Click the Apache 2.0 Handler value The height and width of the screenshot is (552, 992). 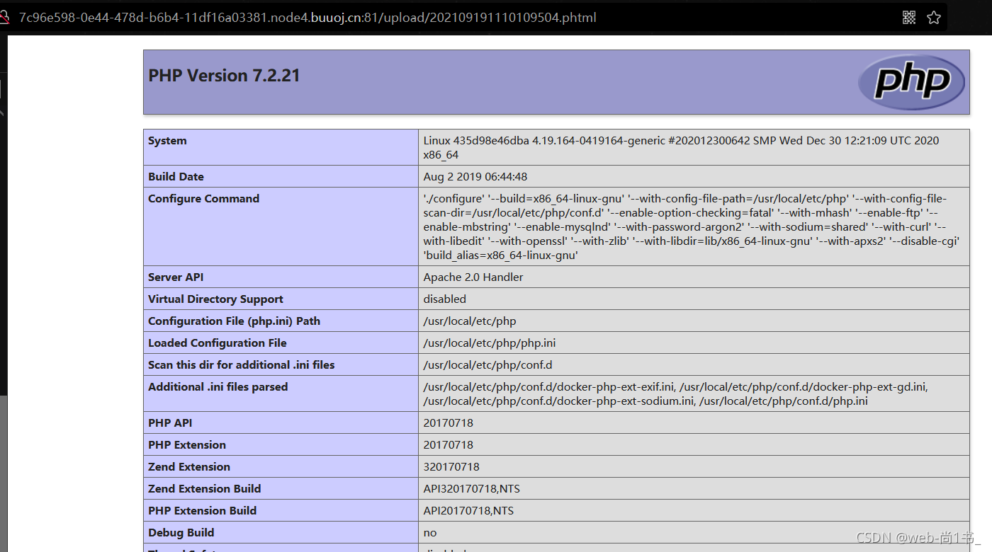pyautogui.click(x=473, y=277)
